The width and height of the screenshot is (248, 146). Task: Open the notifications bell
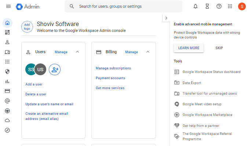[x=196, y=6]
